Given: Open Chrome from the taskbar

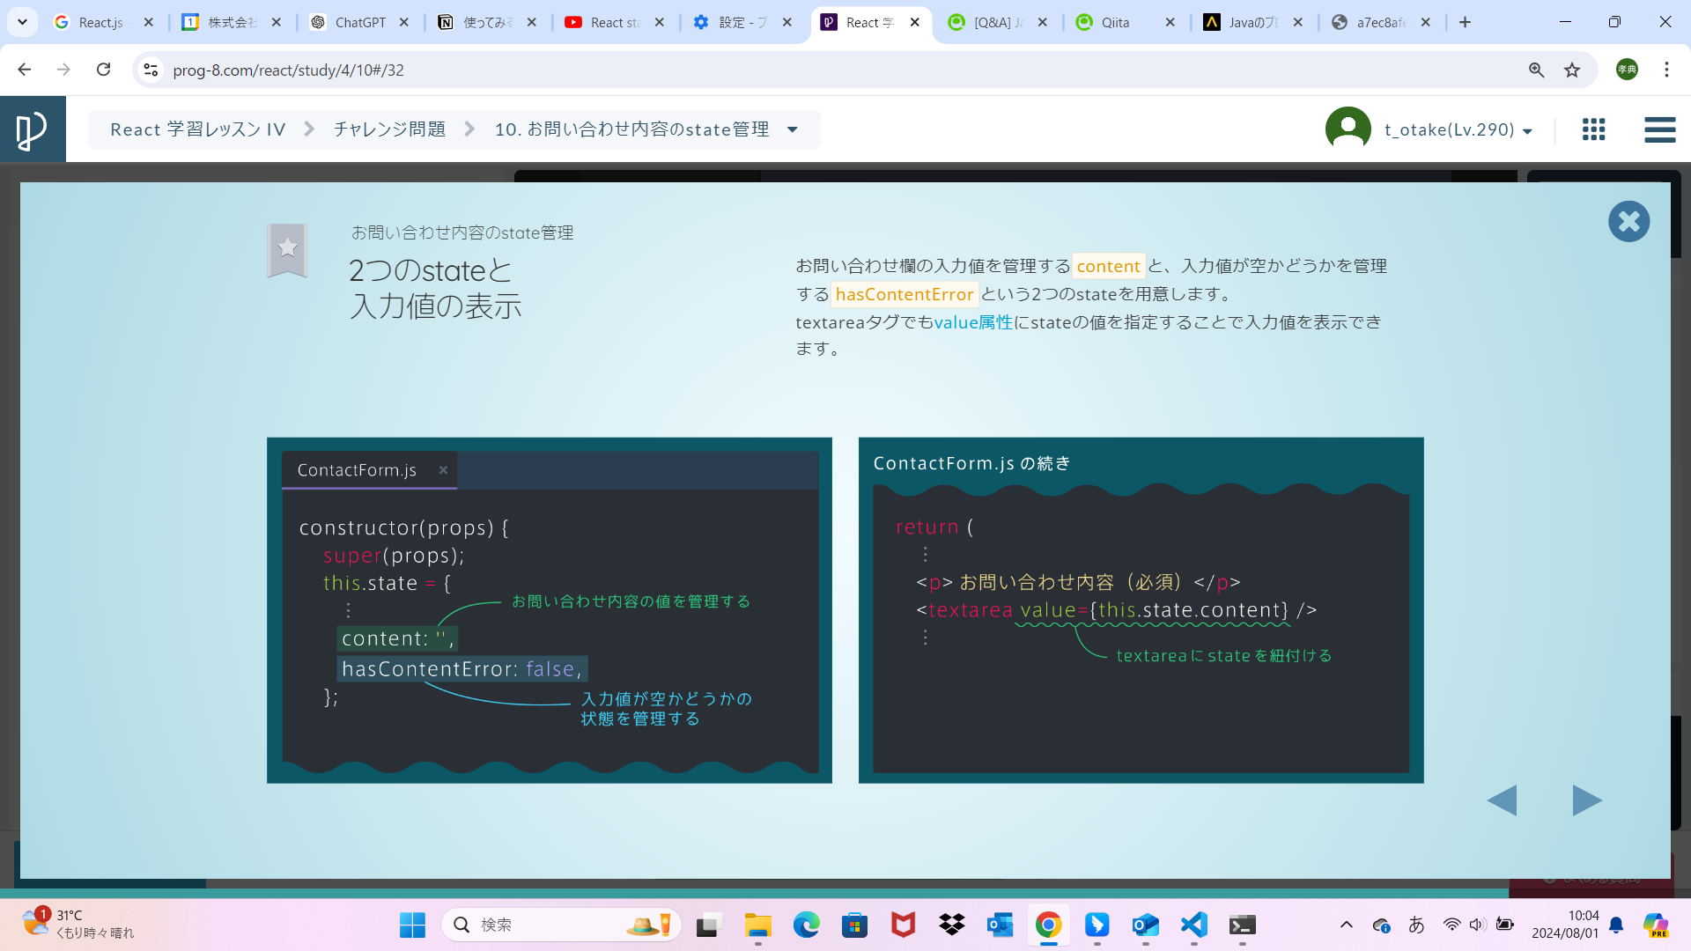Looking at the screenshot, I should tap(1048, 925).
